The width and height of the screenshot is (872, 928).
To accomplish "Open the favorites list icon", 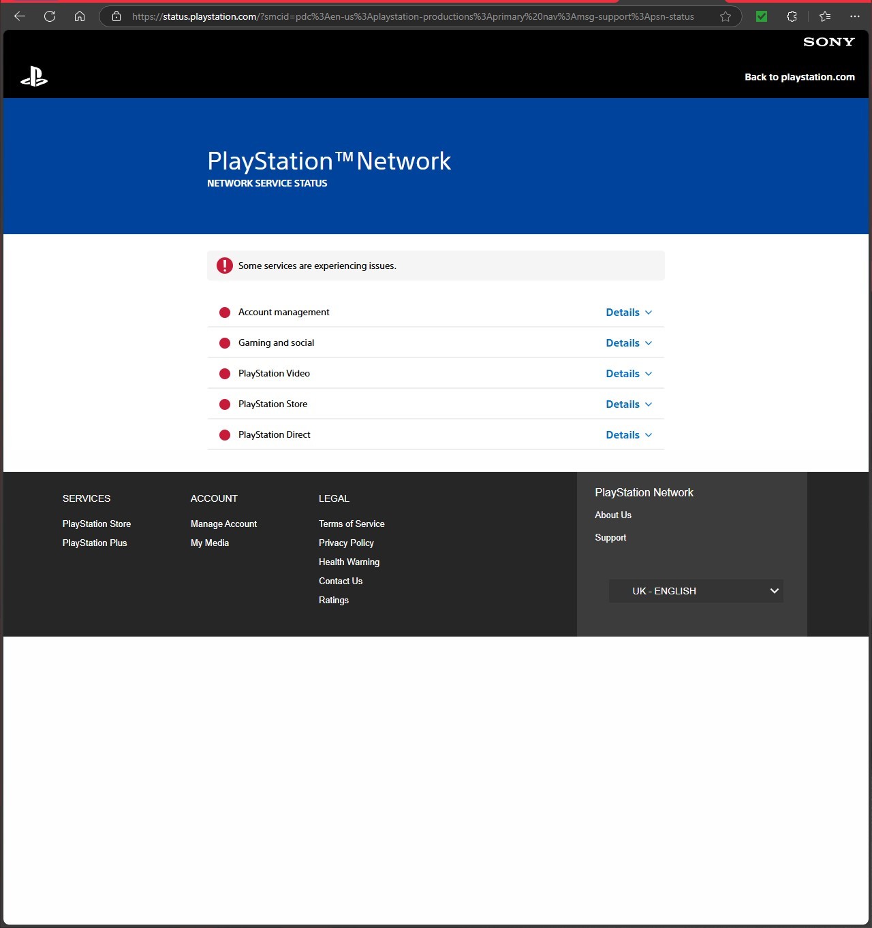I will pos(825,16).
